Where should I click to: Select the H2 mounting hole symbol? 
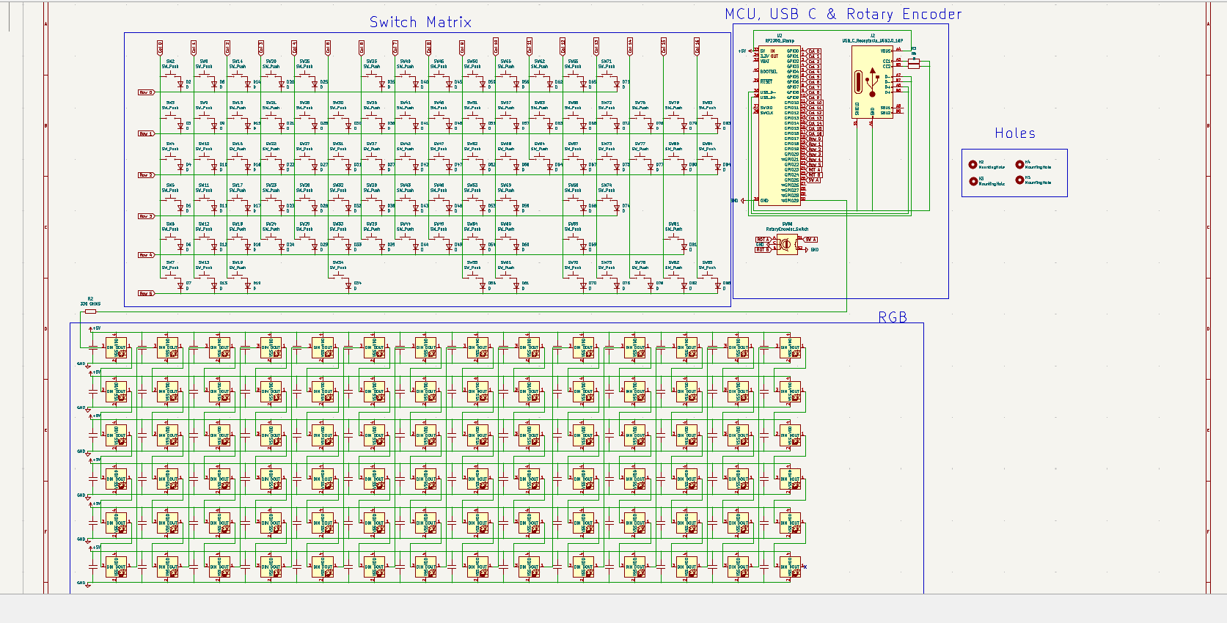(973, 165)
